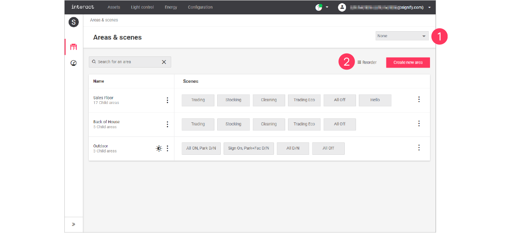Open Back of House scenes row options
512x240 pixels.
click(x=419, y=124)
